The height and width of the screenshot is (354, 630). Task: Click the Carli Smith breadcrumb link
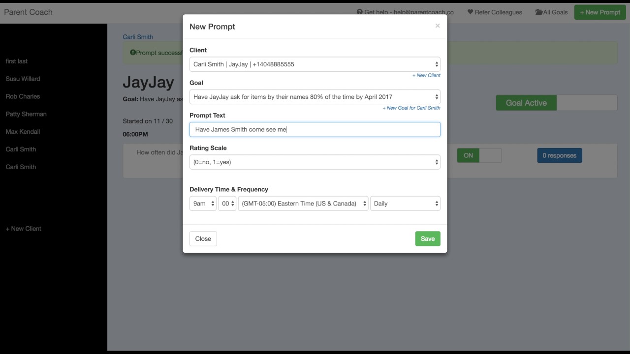(x=138, y=37)
